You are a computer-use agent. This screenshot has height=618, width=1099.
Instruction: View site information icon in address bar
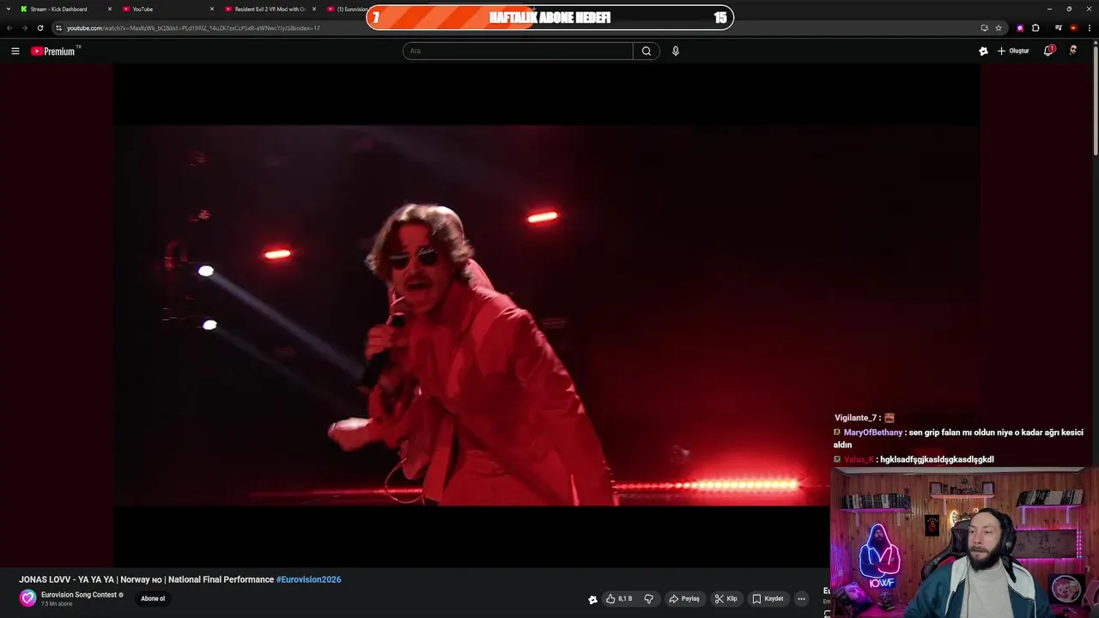[x=58, y=28]
